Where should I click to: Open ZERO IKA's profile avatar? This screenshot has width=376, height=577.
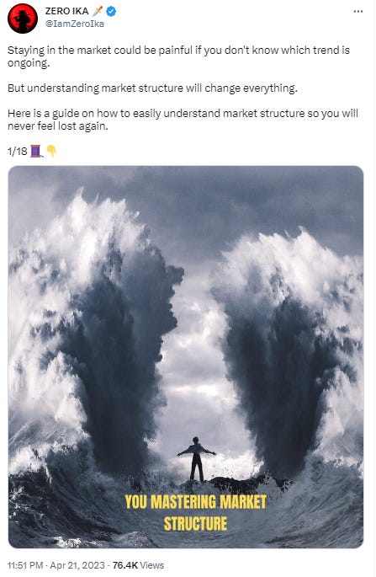tap(23, 18)
